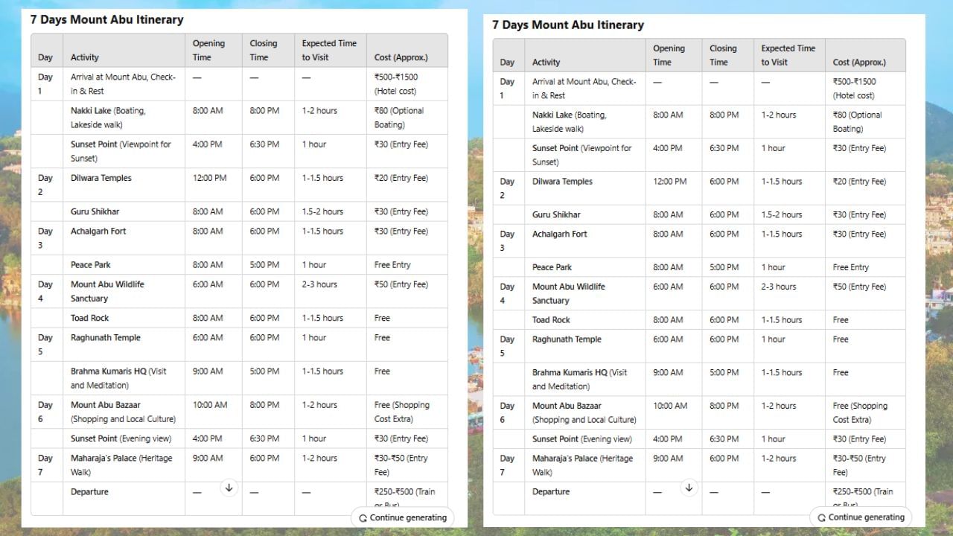Click Continue generating button in right panel
The image size is (953, 536).
(861, 517)
